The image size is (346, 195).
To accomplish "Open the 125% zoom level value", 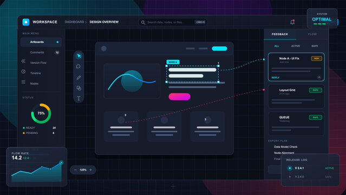I will (83, 170).
